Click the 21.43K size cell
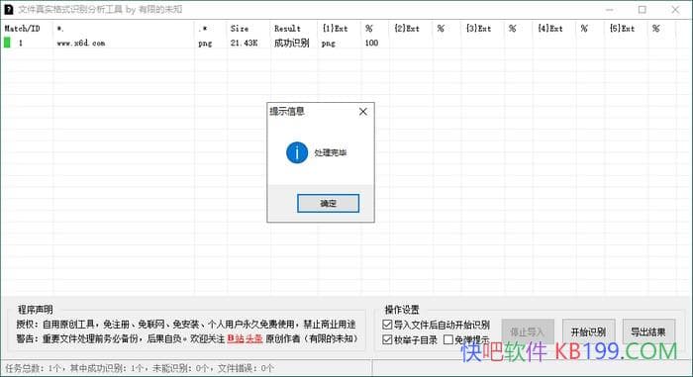This screenshot has height=377, width=693. (244, 43)
